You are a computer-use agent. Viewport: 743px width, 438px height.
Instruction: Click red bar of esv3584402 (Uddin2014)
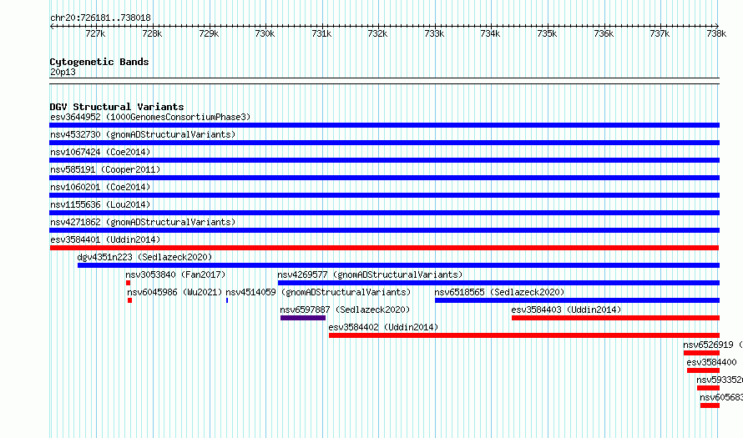coord(524,335)
